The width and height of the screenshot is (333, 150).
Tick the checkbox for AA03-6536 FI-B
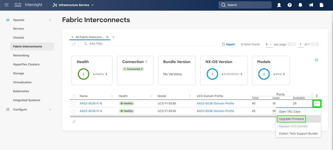73,104
